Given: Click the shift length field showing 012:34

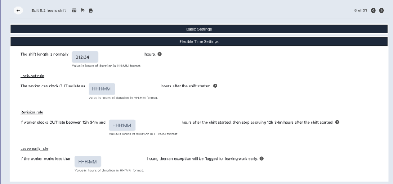Looking at the screenshot, I should pyautogui.click(x=85, y=57).
